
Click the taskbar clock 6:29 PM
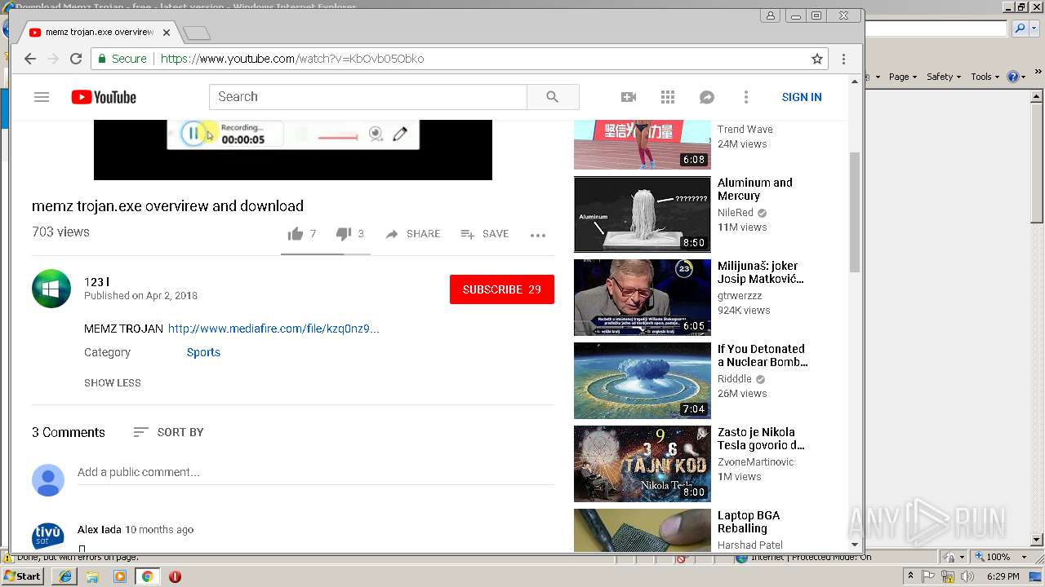click(1003, 576)
